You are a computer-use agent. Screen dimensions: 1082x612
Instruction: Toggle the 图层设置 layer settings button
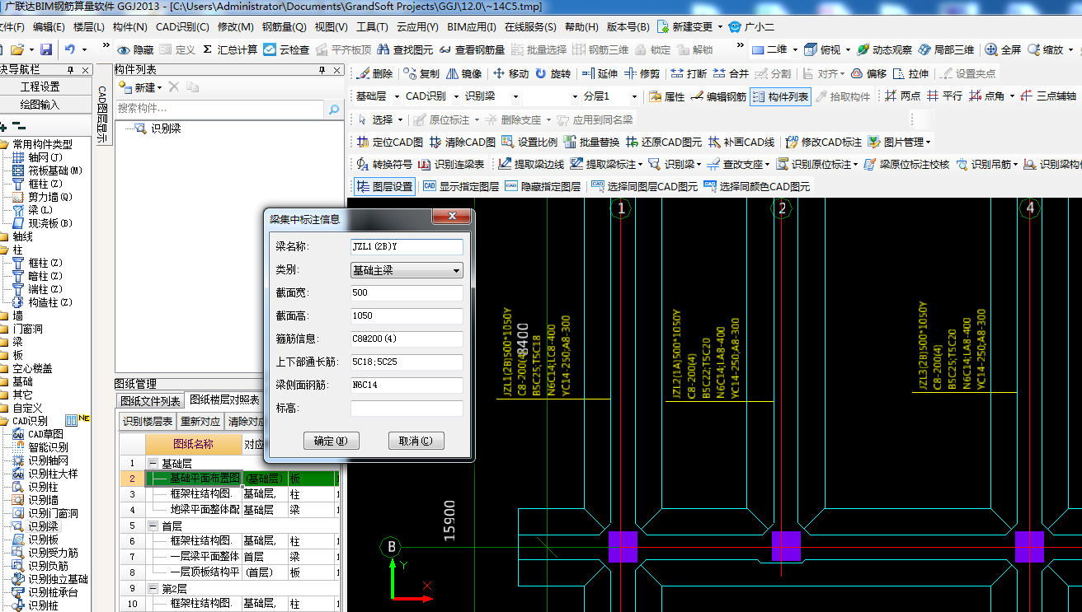point(385,187)
